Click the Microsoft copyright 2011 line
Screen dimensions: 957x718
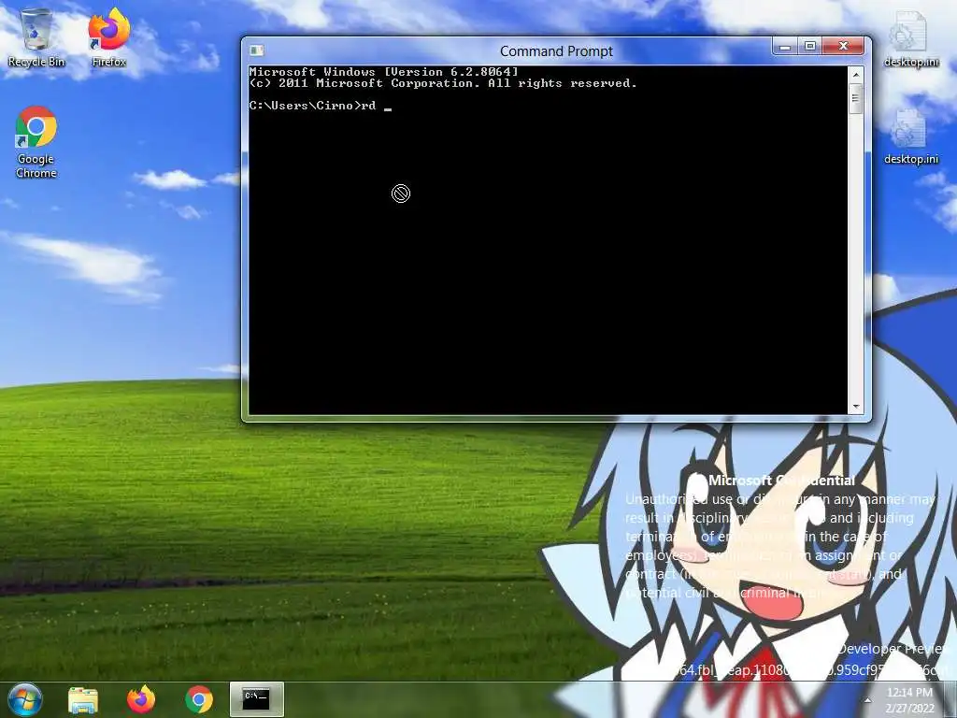click(443, 83)
